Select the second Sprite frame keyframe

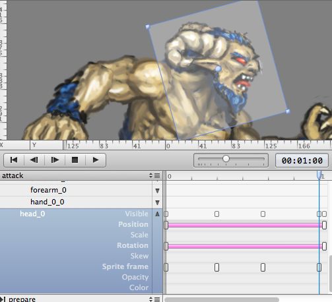216,268
